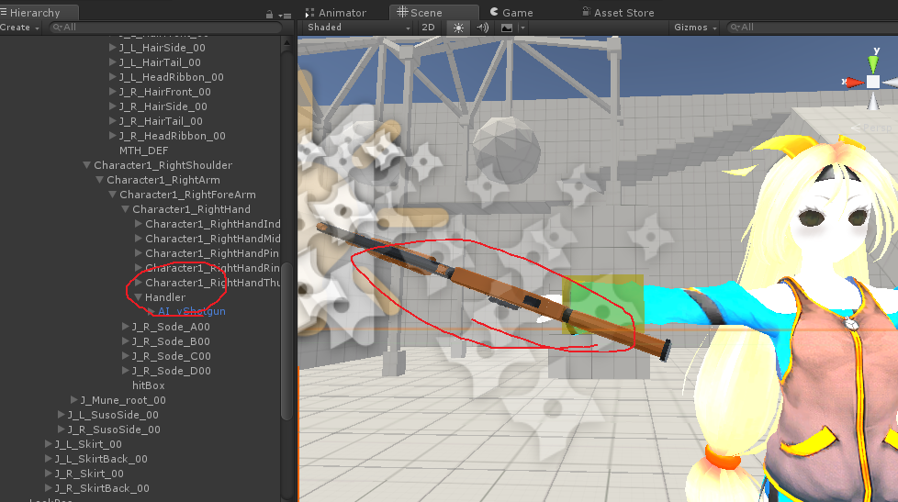Open scene effects dropdown arrow

pos(522,28)
